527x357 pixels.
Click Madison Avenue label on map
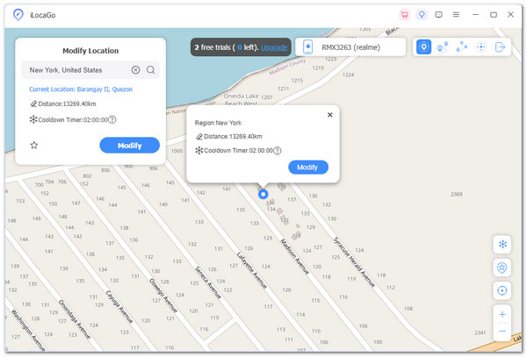click(x=295, y=256)
